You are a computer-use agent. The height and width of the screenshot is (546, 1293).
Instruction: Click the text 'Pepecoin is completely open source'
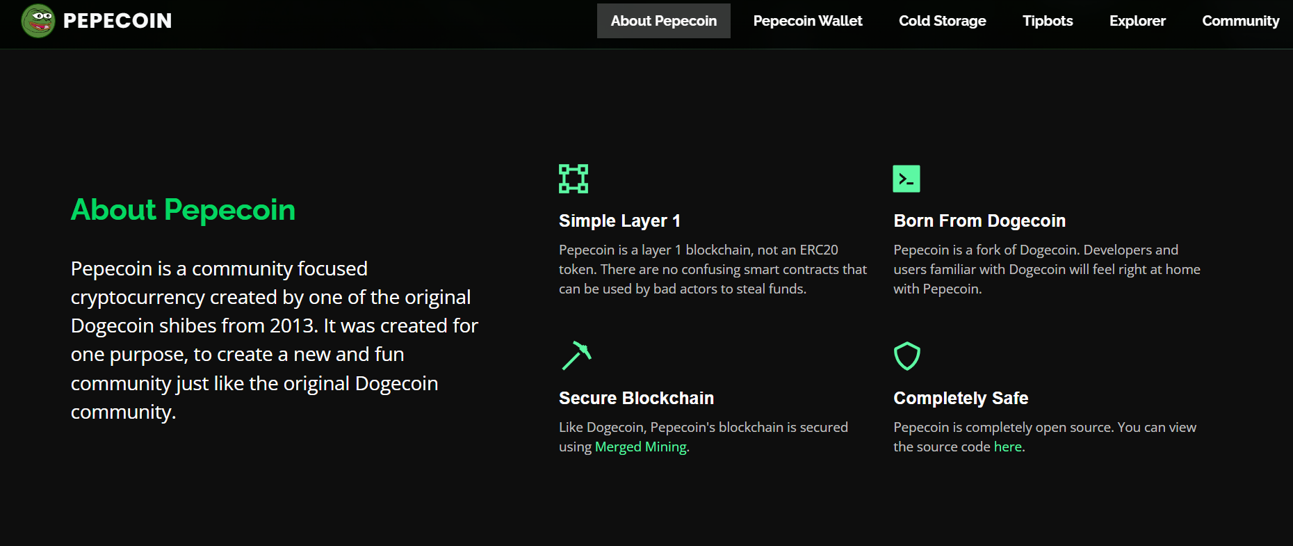click(x=1002, y=427)
